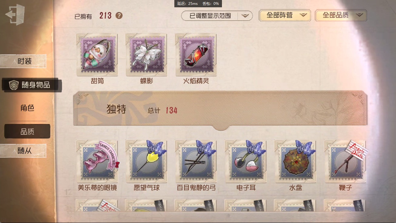Select the 甜筒 ice cream accessory
This screenshot has width=396, height=223.
point(97,55)
